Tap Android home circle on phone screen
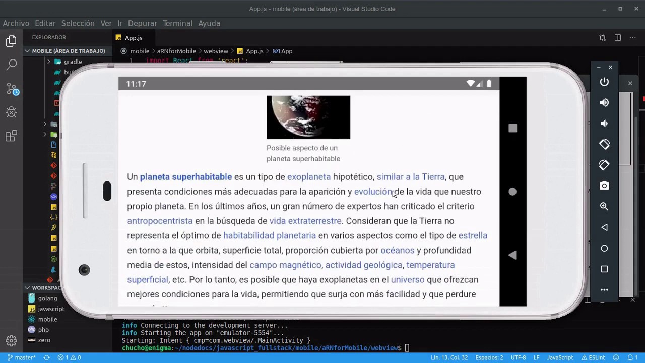This screenshot has width=645, height=363. click(x=512, y=192)
